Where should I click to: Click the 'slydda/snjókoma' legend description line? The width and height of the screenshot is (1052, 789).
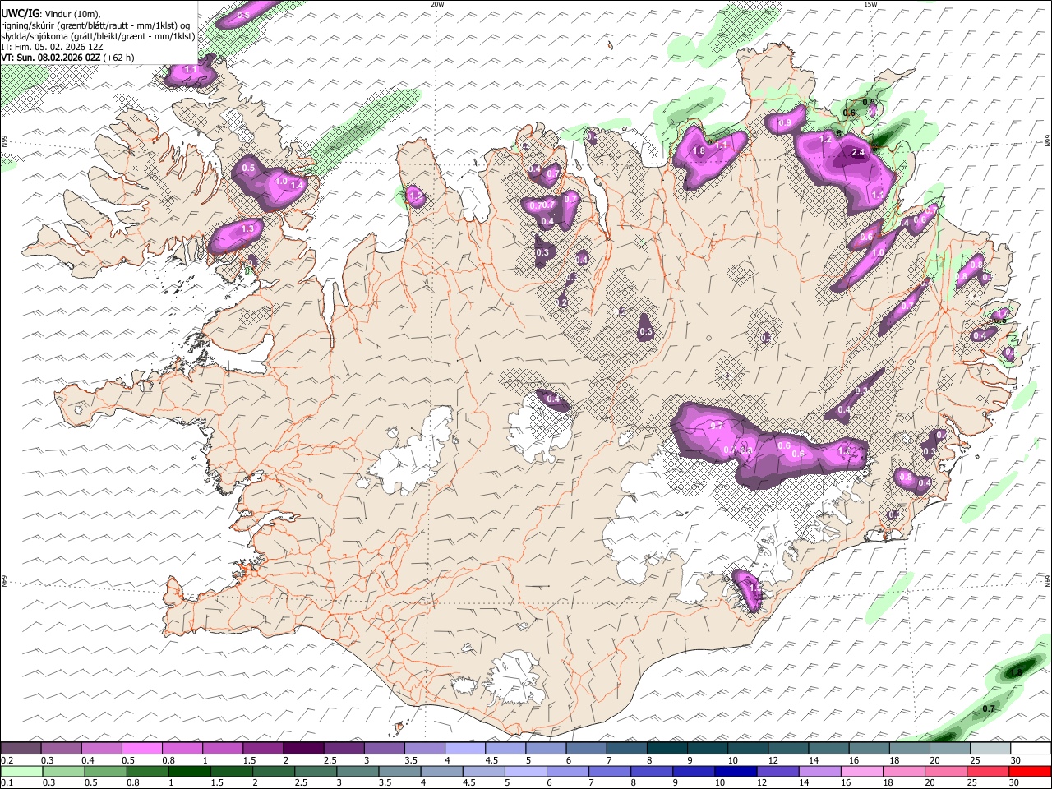(x=98, y=36)
